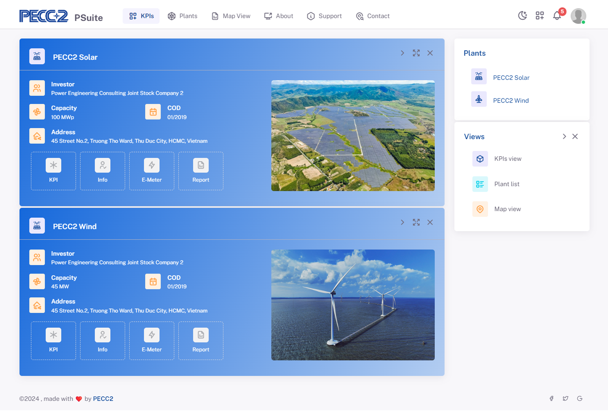The image size is (608, 413).
Task: Open the apps grid icon in the header
Action: (x=540, y=16)
